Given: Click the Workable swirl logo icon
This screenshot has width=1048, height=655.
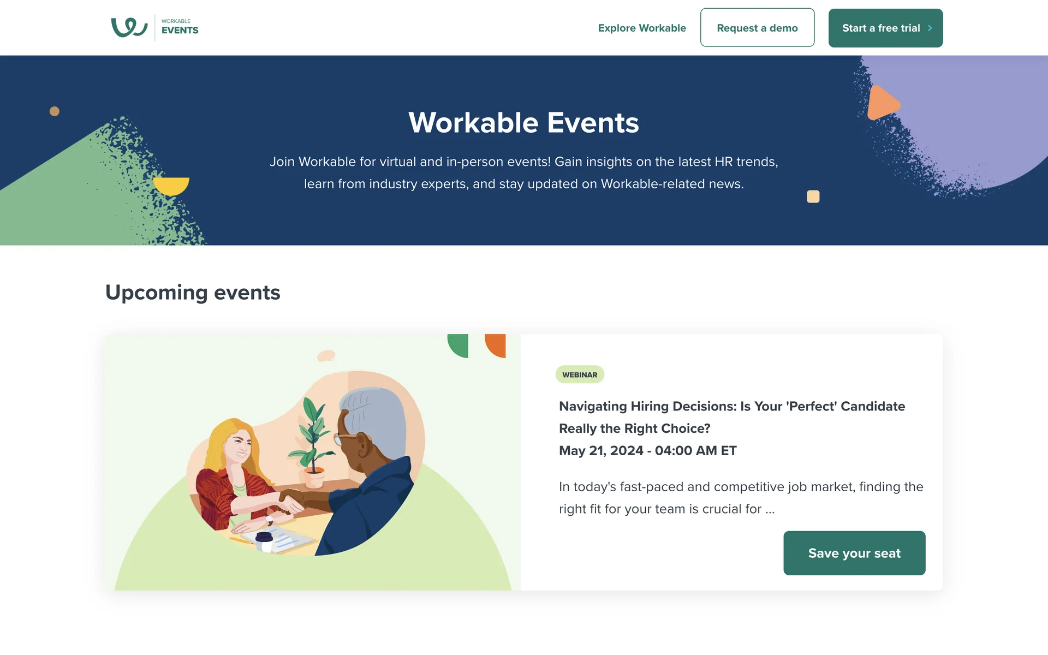Looking at the screenshot, I should pyautogui.click(x=129, y=27).
